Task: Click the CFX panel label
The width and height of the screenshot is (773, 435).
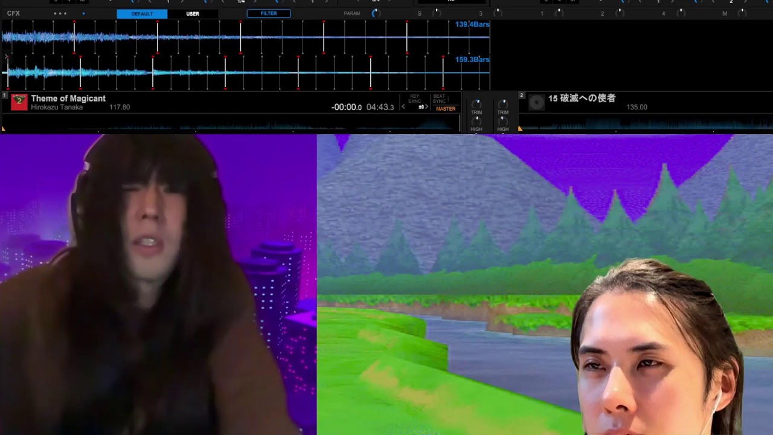Action: point(13,13)
